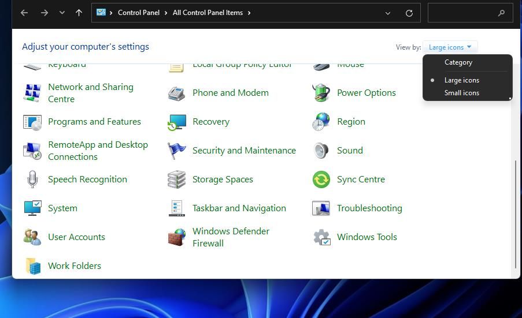The width and height of the screenshot is (522, 318).
Task: Click the Phone and Modem icon
Action: 176,93
